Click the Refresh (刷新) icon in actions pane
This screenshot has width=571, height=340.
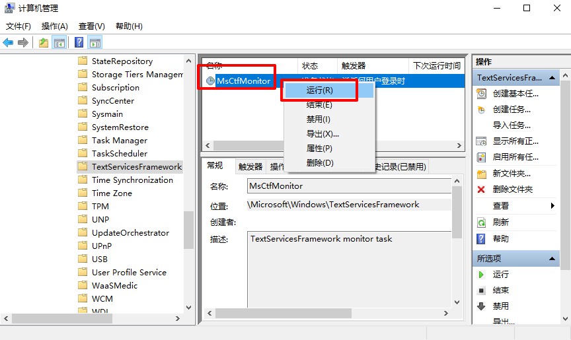pyautogui.click(x=481, y=222)
